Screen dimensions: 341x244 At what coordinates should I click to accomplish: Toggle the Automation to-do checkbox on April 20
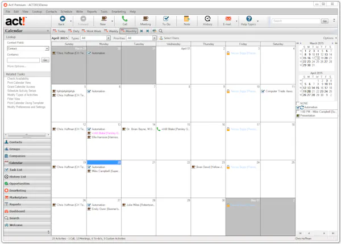[x=89, y=167]
